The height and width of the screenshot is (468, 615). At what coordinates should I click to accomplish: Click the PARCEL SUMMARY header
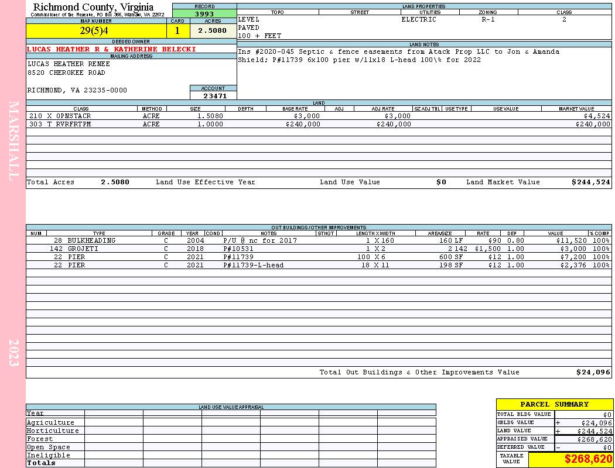pos(555,404)
